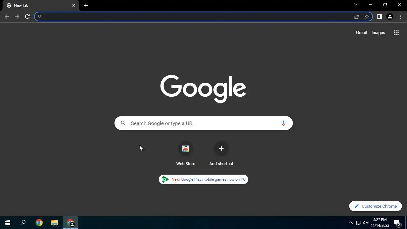407x229 pixels.
Task: Open the notification center icon
Action: (x=397, y=223)
